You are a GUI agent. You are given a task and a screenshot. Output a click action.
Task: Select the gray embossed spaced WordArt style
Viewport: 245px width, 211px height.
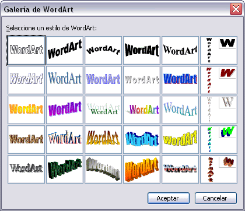click(142, 80)
